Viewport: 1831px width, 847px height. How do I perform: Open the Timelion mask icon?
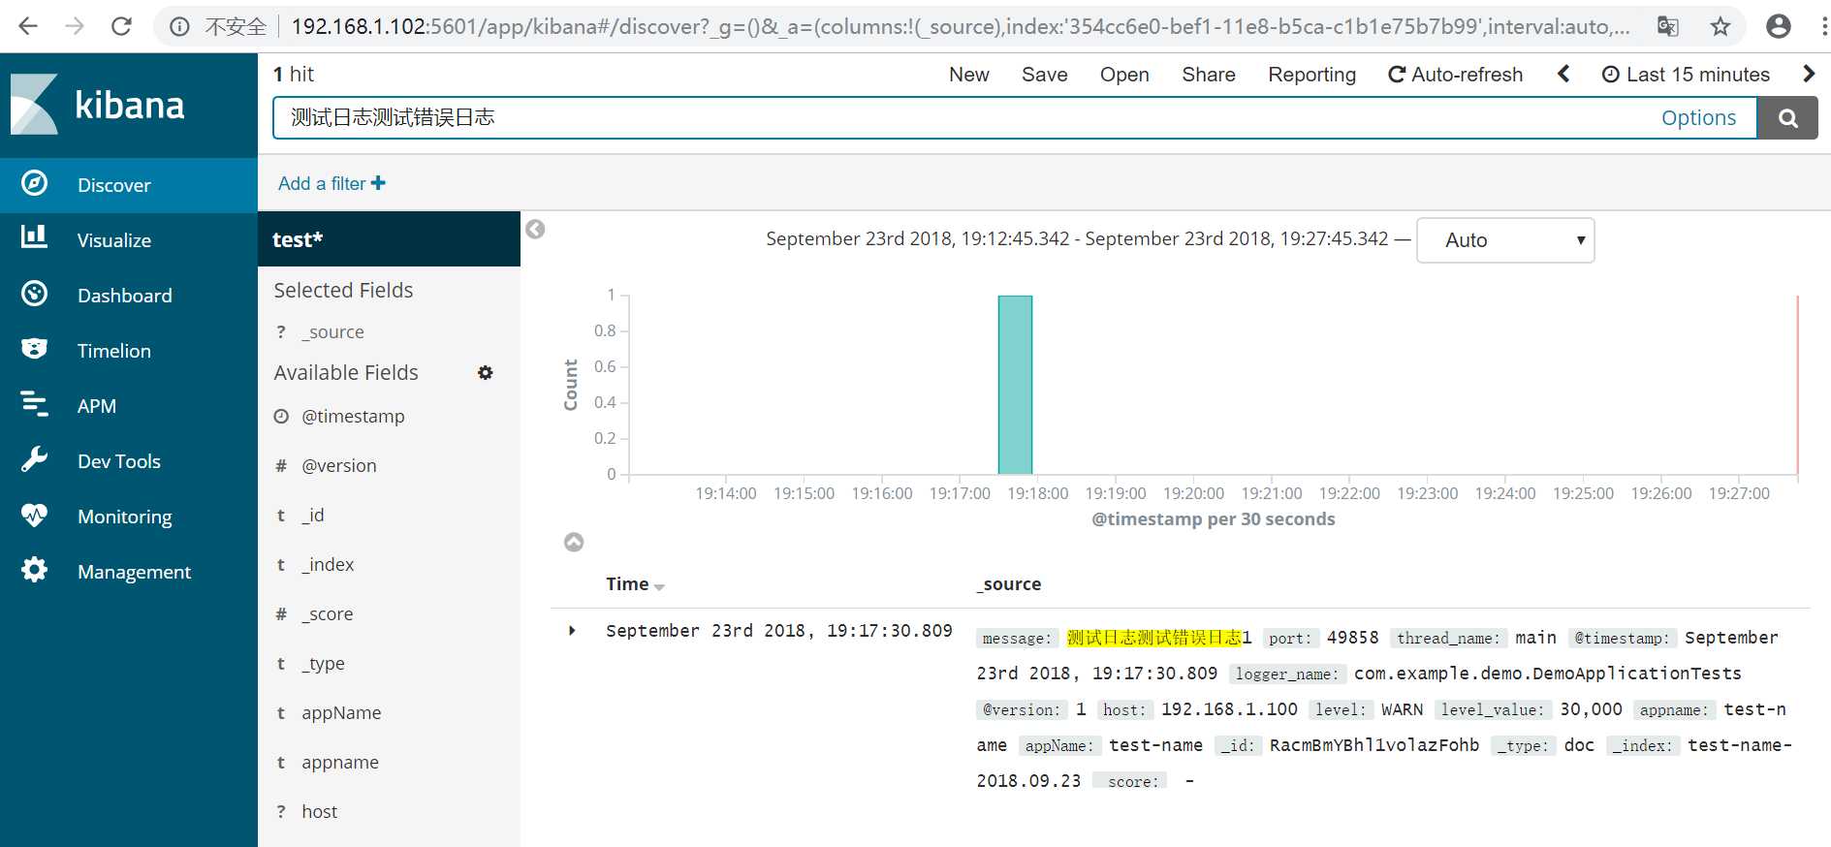pos(35,349)
